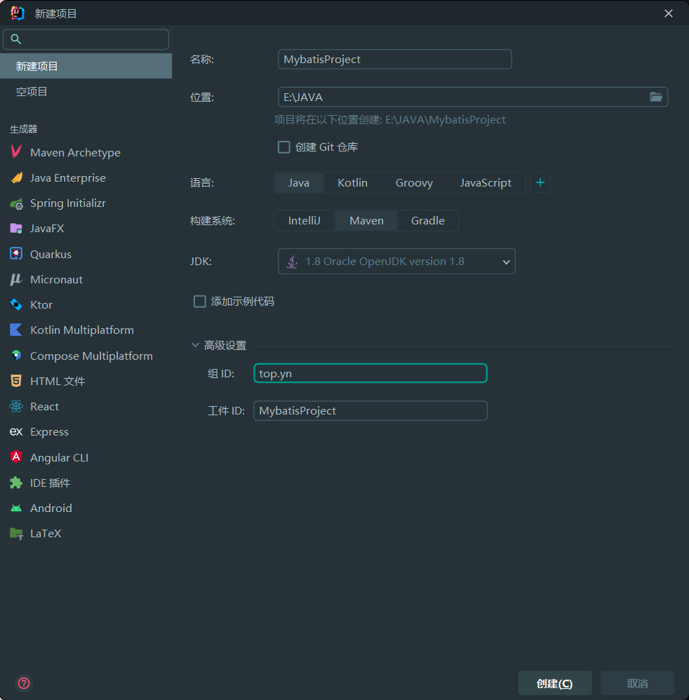This screenshot has width=689, height=700.
Task: Open the help question mark icon
Action: 24,683
